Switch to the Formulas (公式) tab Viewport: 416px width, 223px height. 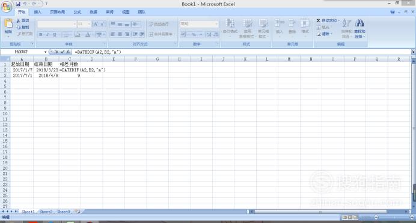(77, 12)
